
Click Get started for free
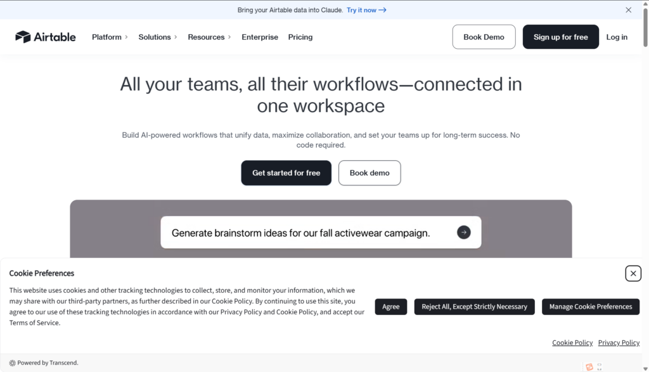(x=286, y=173)
